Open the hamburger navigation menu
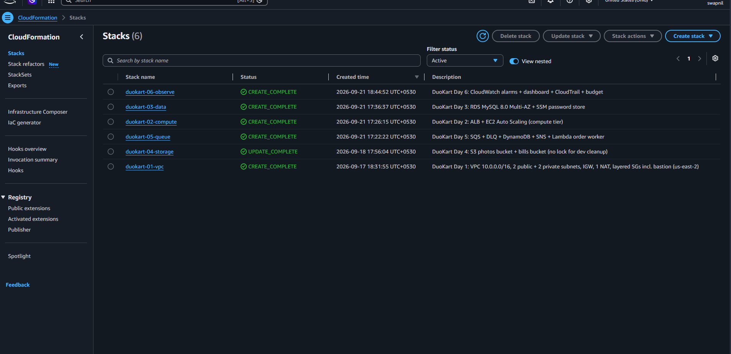This screenshot has width=731, height=354. (8, 18)
